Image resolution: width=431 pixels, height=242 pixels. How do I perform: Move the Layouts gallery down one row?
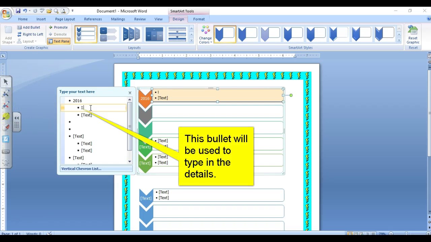tap(191, 34)
